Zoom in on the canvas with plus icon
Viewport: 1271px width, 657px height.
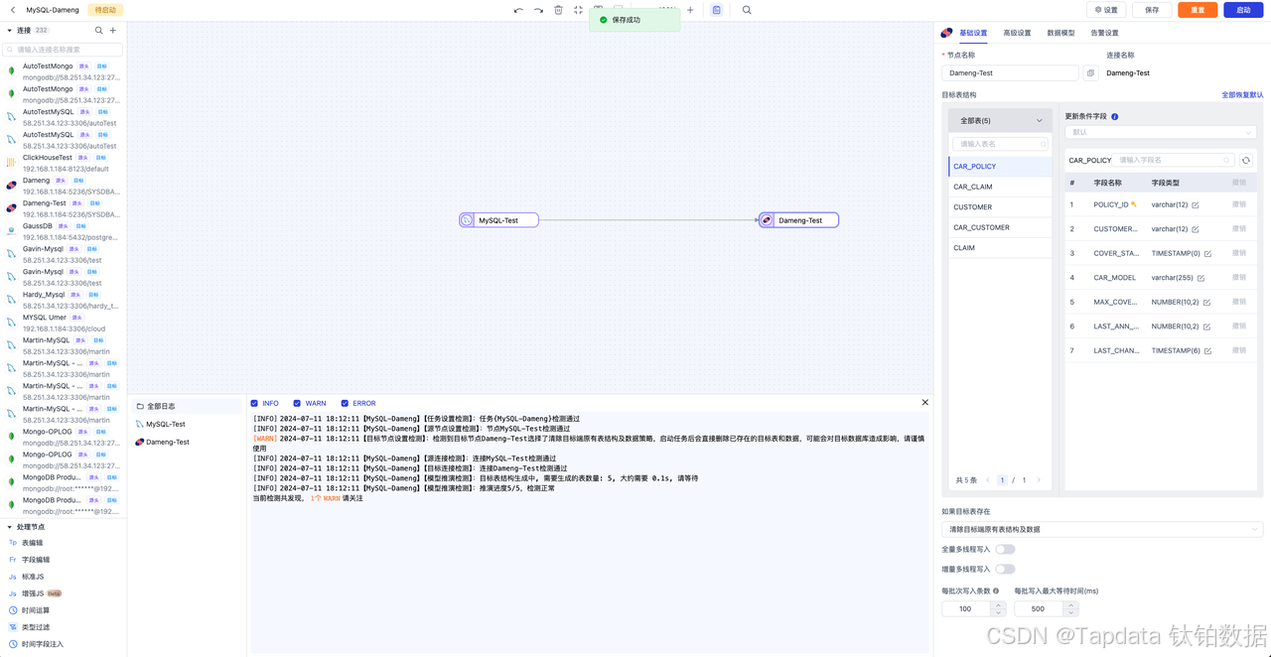[690, 10]
